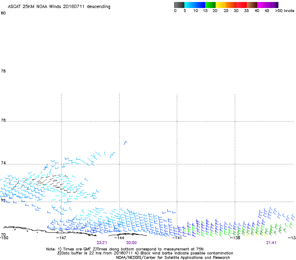Select the orange 25-30 knots legend segment
Screen dimensions: 296x260
click(231, 5)
